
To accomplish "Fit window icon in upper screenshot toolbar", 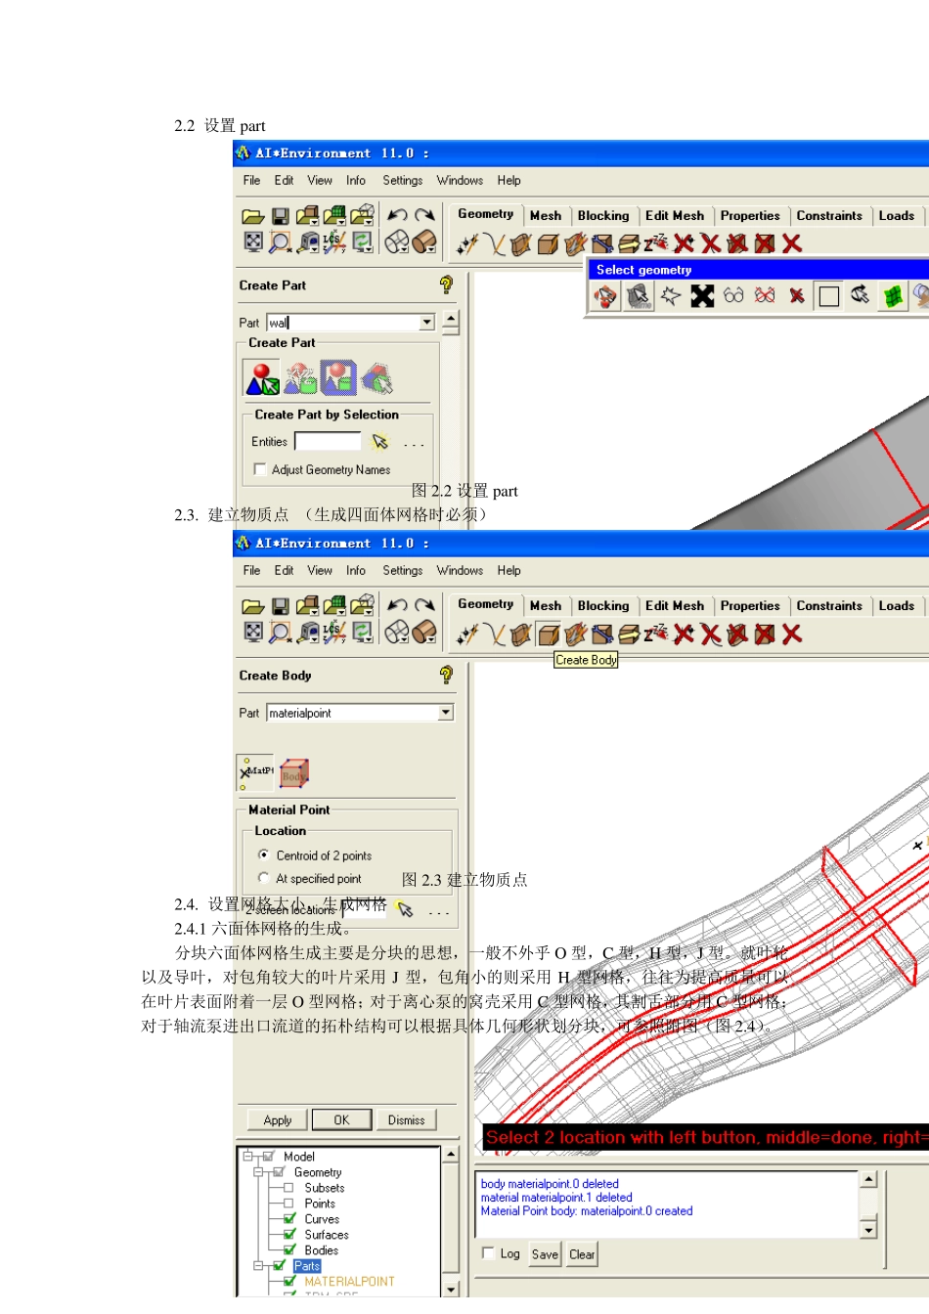I will [x=253, y=241].
